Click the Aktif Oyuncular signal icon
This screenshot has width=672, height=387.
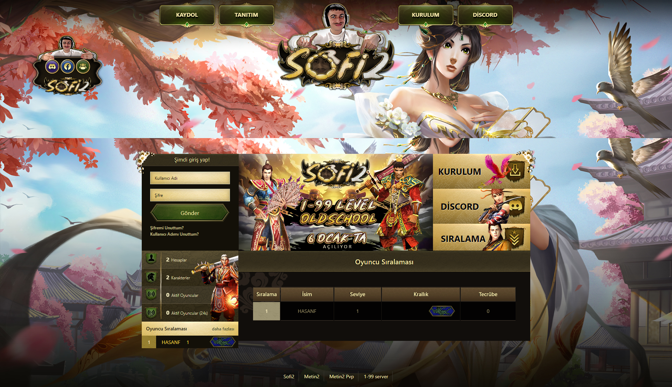pyautogui.click(x=151, y=295)
